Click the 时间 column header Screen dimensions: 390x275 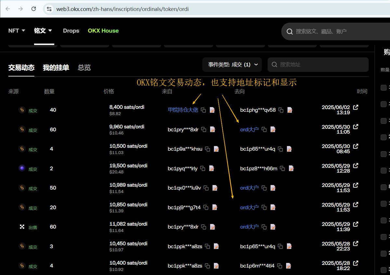[362, 91]
